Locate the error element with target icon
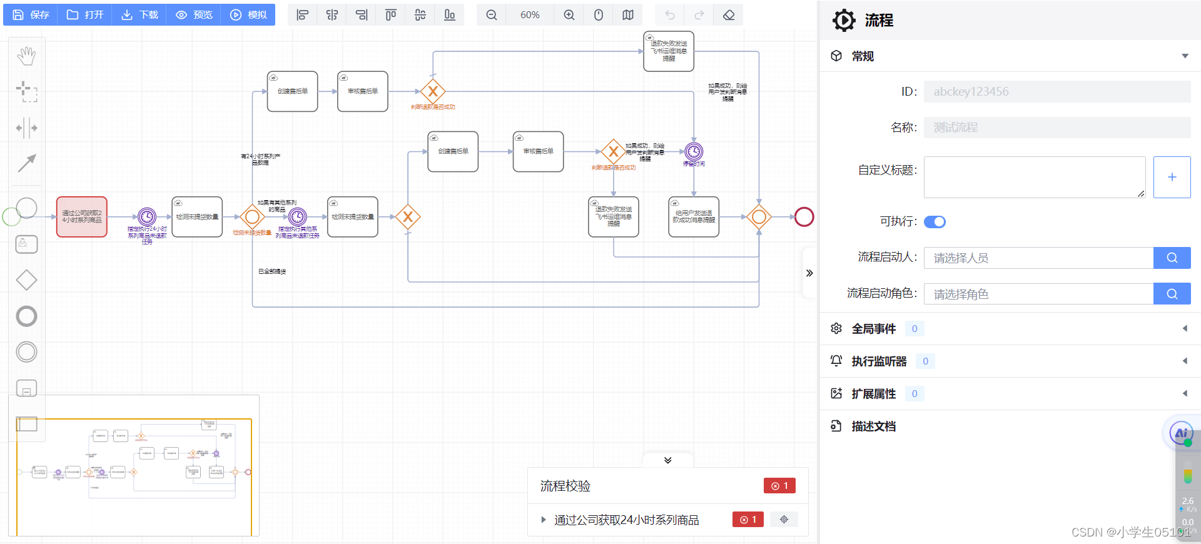 click(784, 520)
